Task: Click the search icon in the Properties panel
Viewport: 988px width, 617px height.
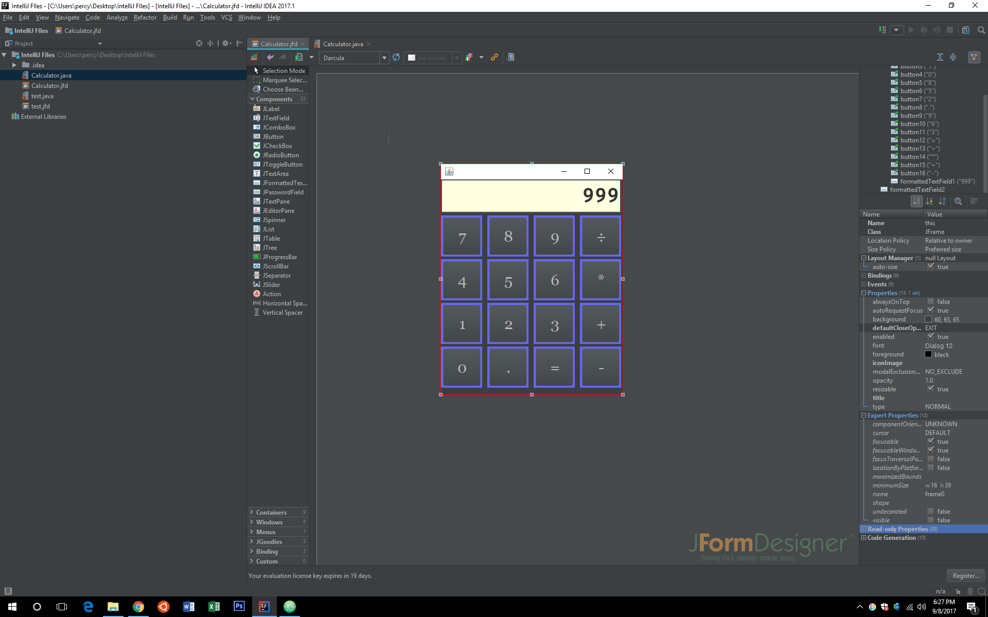Action: [x=958, y=201]
